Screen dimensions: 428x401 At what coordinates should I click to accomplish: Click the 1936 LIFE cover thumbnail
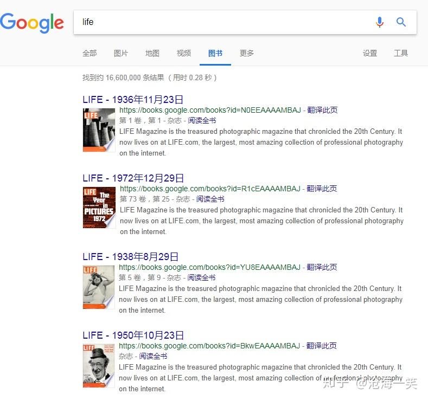click(x=99, y=130)
